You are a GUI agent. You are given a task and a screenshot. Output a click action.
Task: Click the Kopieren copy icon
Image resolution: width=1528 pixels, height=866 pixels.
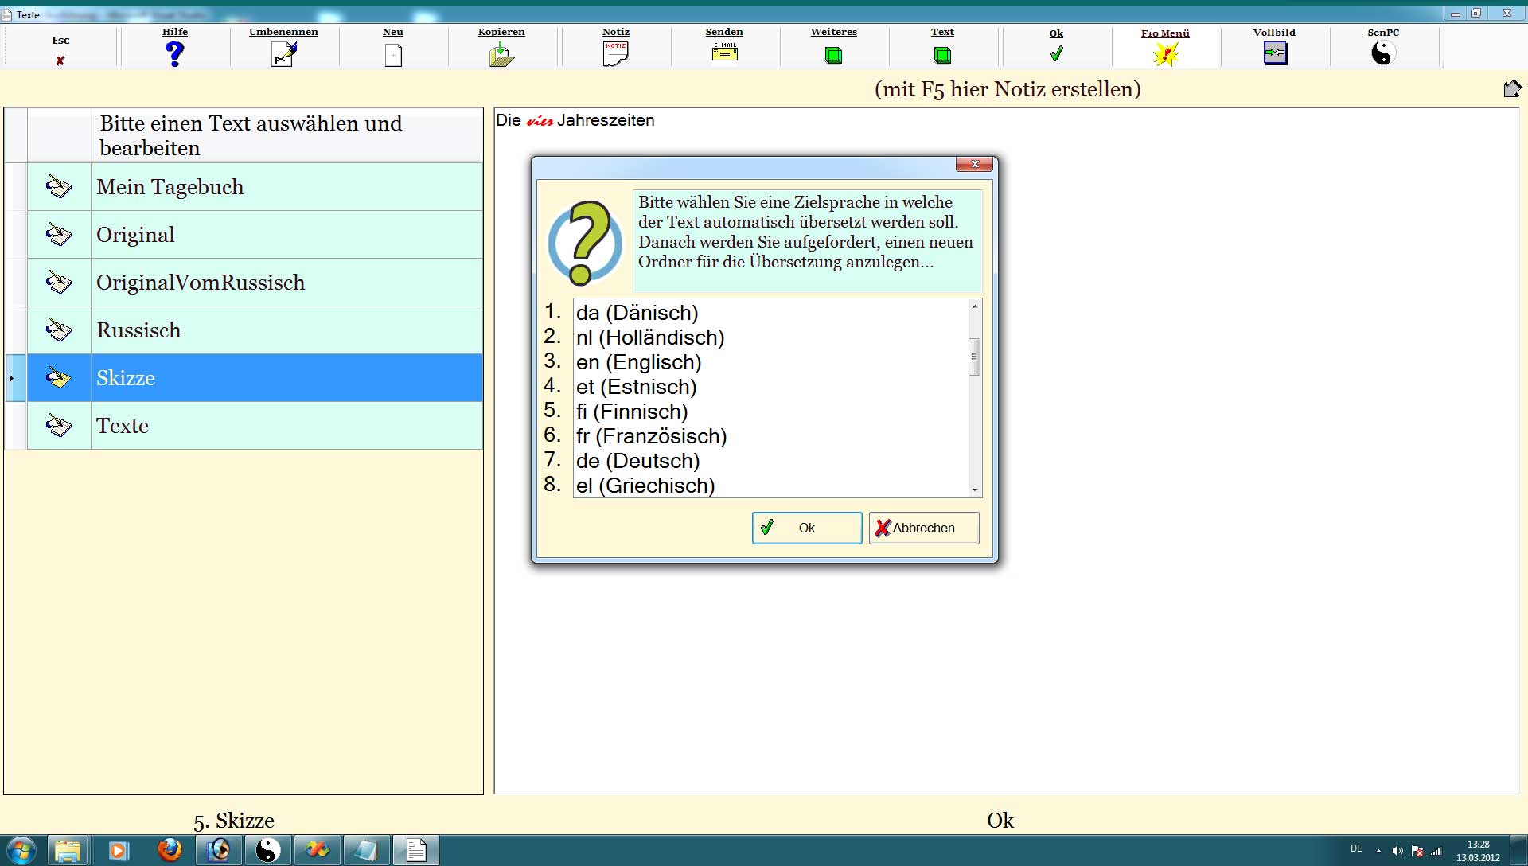pos(501,55)
